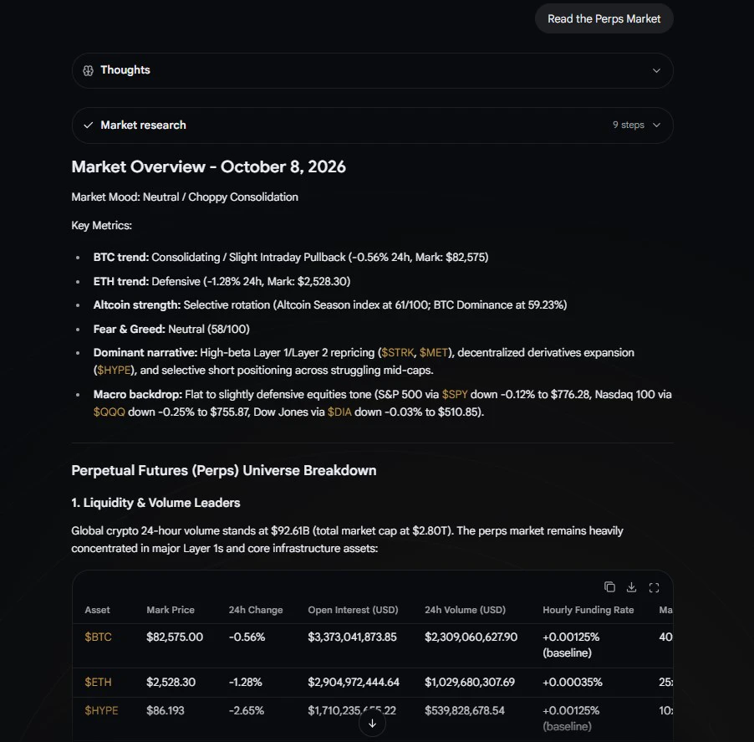Select the $2,528.30 mark price cell

pyautogui.click(x=171, y=683)
